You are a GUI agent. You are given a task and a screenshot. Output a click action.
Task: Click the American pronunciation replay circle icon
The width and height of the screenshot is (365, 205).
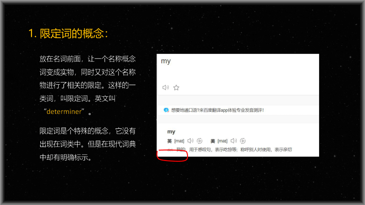point(243,141)
